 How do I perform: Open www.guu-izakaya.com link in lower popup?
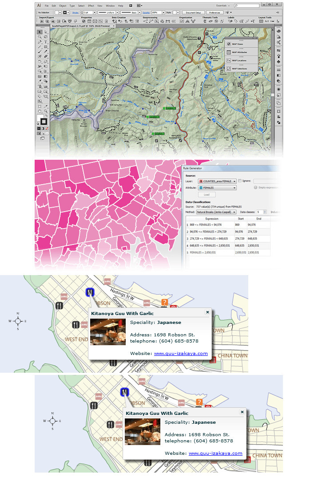(216, 453)
